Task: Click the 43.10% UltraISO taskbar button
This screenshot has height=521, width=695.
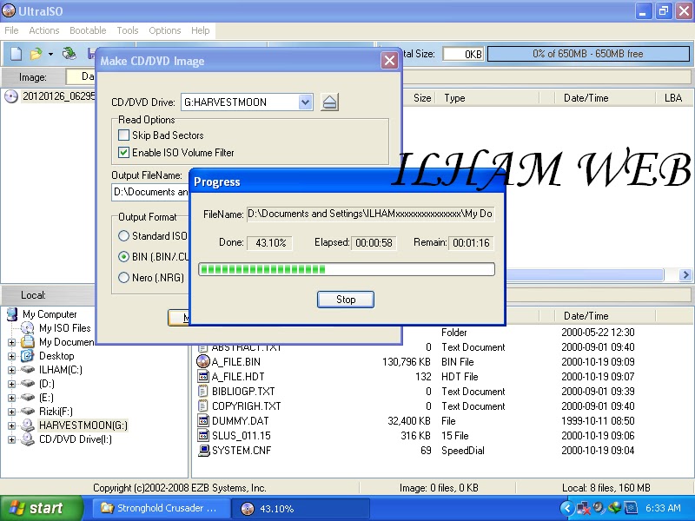Action: (301, 509)
